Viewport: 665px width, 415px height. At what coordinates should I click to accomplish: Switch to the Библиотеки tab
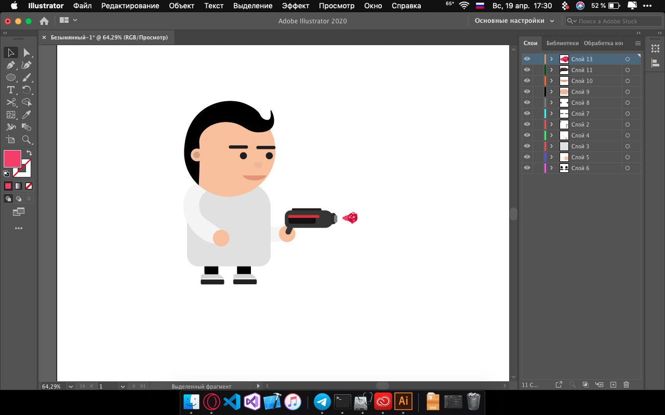pos(562,43)
